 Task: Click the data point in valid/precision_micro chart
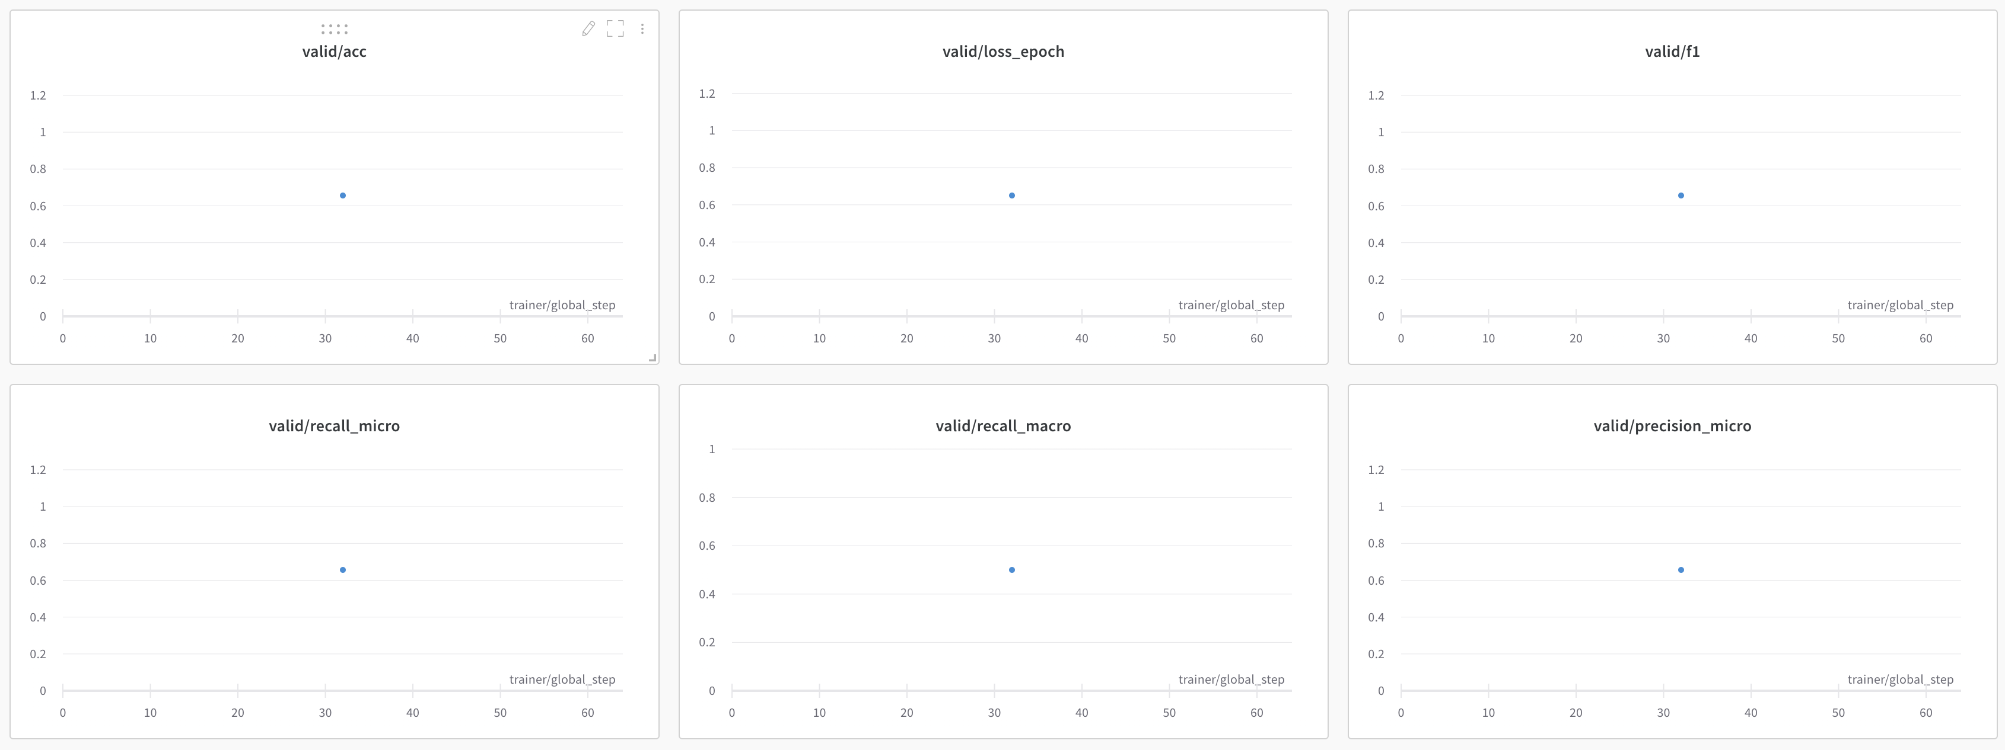coord(1681,570)
